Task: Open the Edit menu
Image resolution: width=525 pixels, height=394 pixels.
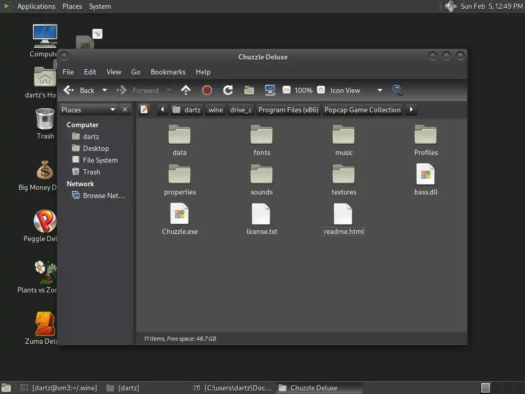Action: point(90,72)
